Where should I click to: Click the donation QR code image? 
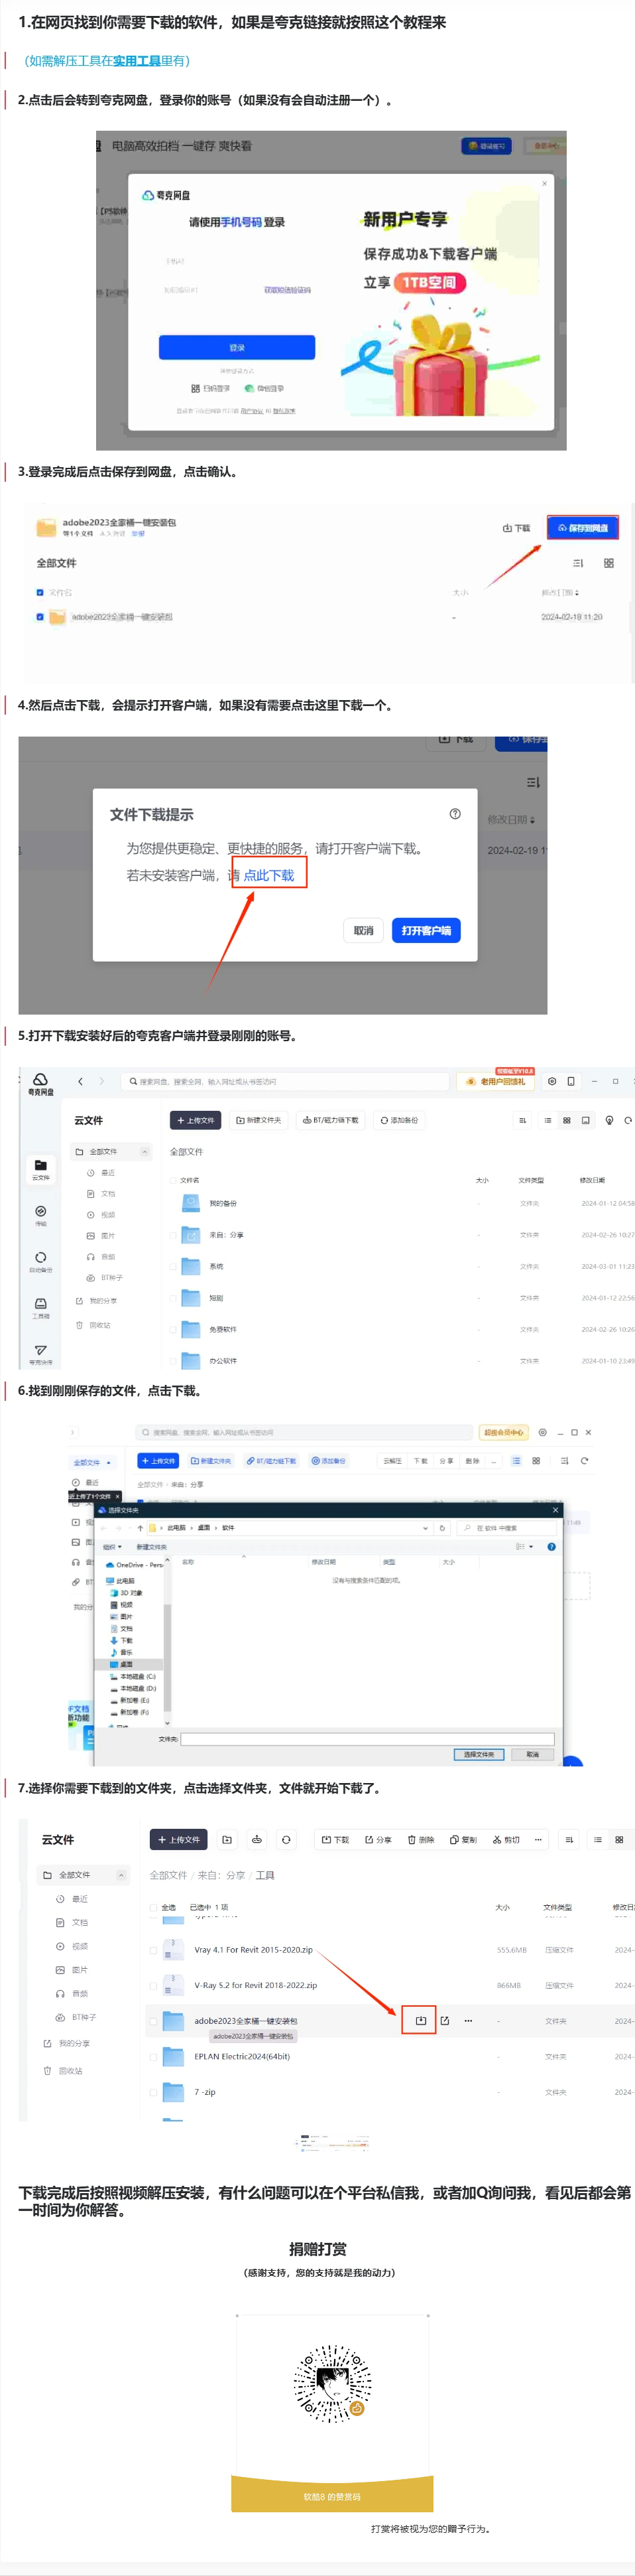[x=333, y=2383]
